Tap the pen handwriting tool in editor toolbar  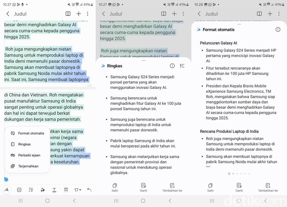pos(6,190)
